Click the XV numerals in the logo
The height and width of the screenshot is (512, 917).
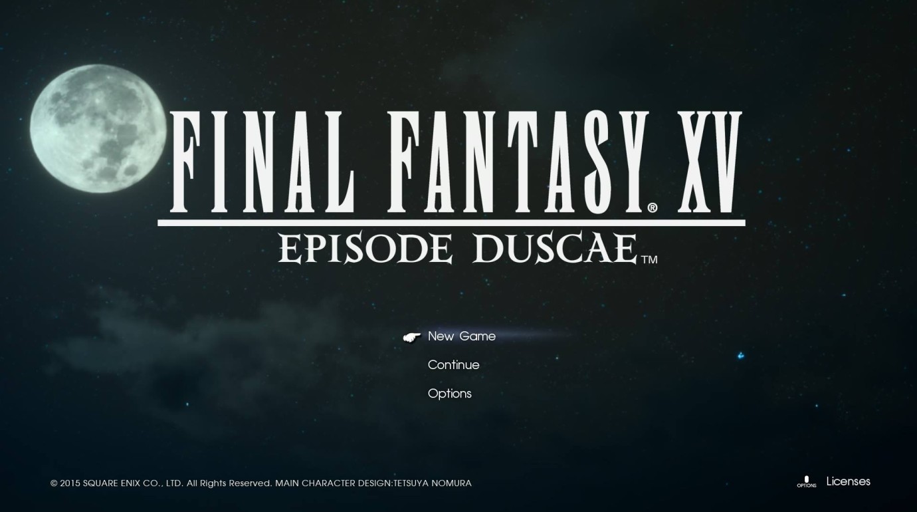coord(706,162)
